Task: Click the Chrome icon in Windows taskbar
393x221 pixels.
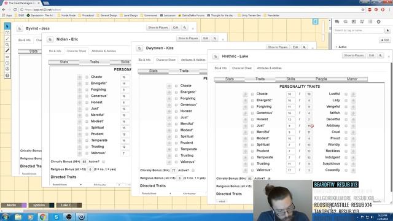Action: point(43,217)
